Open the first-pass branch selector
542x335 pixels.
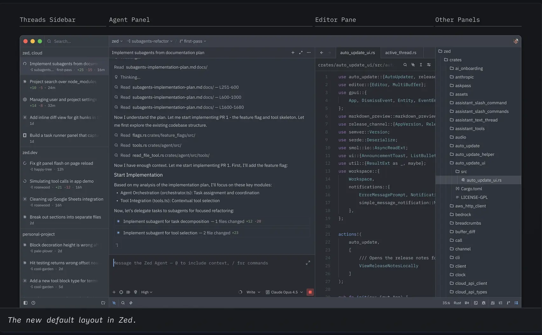[x=193, y=41]
